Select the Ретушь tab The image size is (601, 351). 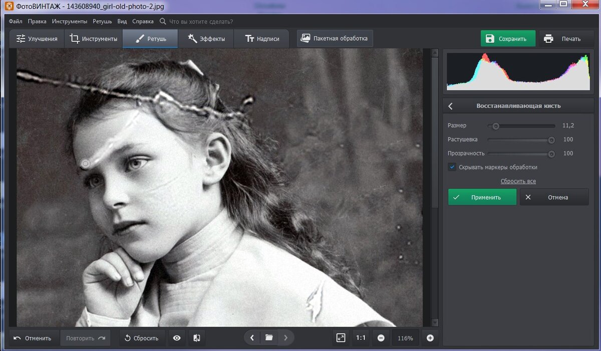click(x=150, y=39)
